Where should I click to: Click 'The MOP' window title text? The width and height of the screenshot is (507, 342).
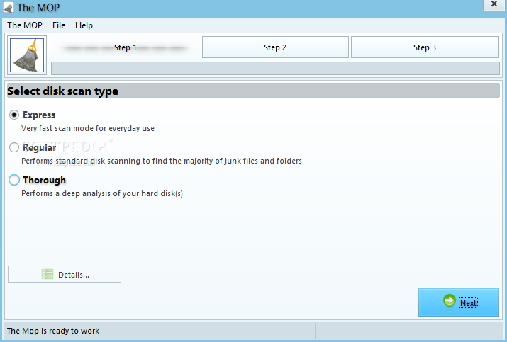click(38, 7)
